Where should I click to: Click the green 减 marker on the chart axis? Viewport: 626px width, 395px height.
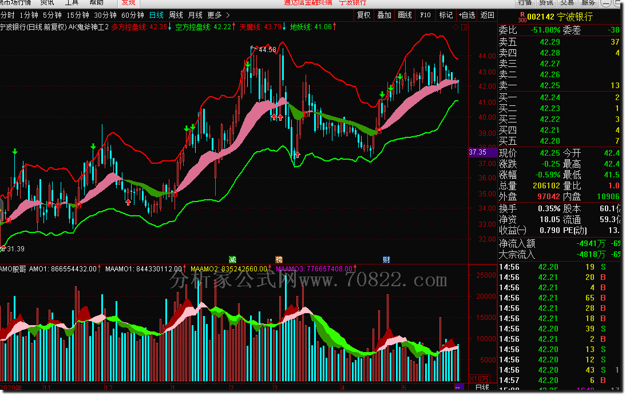point(232,259)
